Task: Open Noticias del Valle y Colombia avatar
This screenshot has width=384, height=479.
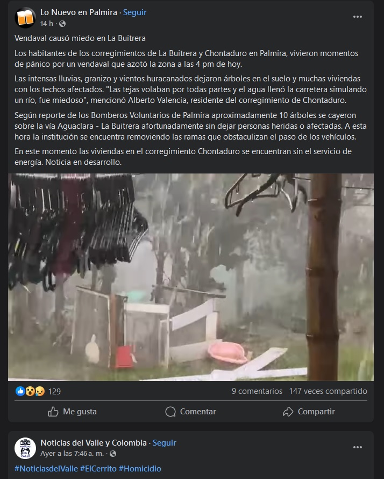Action: [25, 448]
